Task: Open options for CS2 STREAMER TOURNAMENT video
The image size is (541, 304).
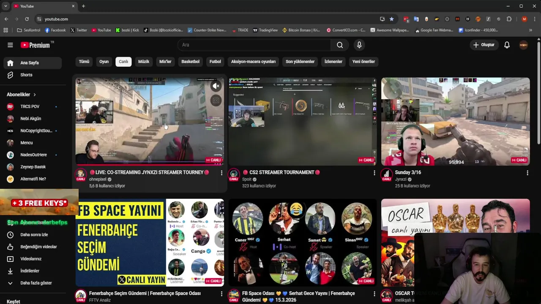Action: coord(374,173)
